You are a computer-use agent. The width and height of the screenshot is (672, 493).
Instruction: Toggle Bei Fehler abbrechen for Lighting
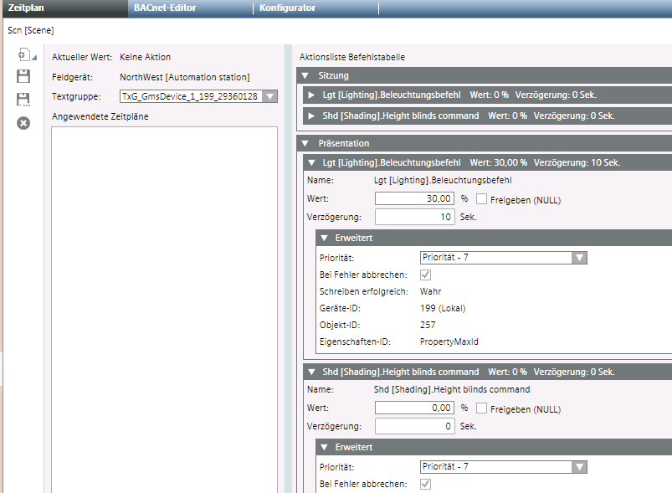426,275
